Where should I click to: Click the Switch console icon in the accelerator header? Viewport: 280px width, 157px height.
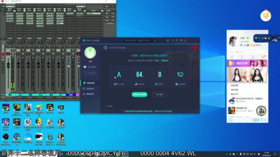tap(105, 48)
